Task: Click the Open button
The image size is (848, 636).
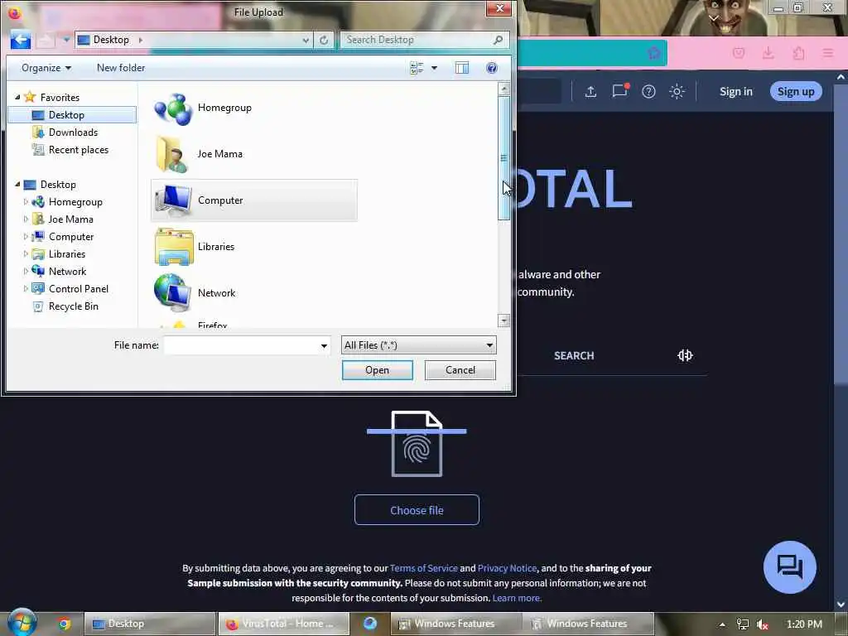Action: tap(377, 370)
